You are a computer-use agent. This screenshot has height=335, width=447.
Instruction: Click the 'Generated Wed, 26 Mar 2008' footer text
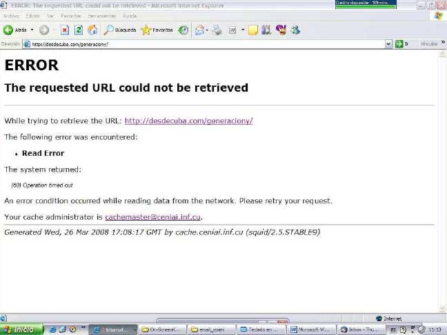coord(162,232)
